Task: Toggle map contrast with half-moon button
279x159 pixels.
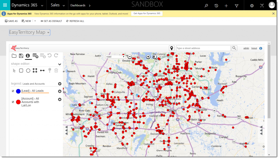Action: pos(155,57)
